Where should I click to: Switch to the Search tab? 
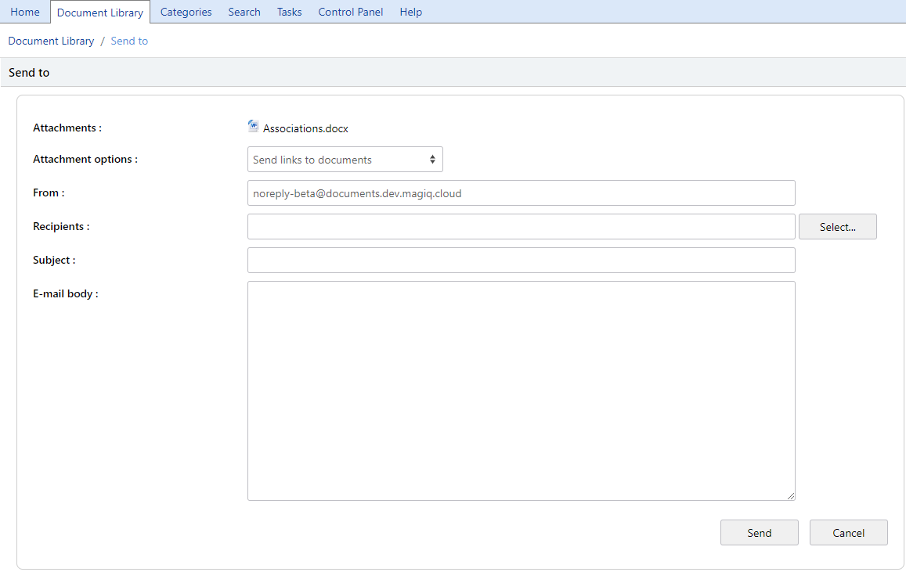coord(244,12)
